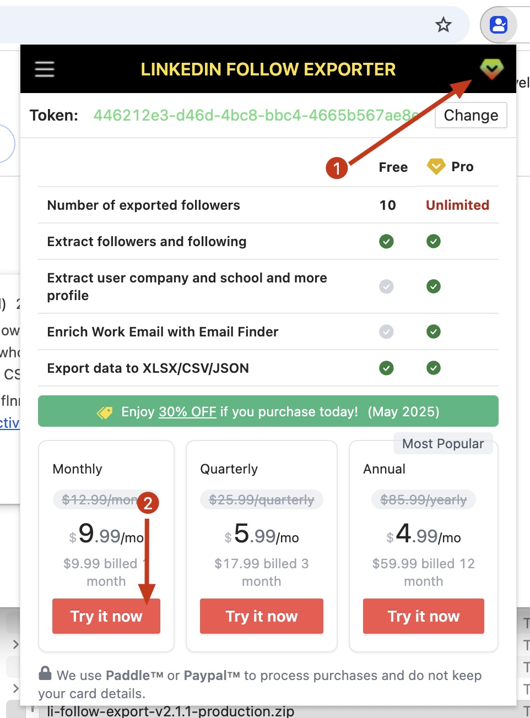The width and height of the screenshot is (530, 718).
Task: Click the Pro diamond icon in the header
Action: click(x=491, y=69)
